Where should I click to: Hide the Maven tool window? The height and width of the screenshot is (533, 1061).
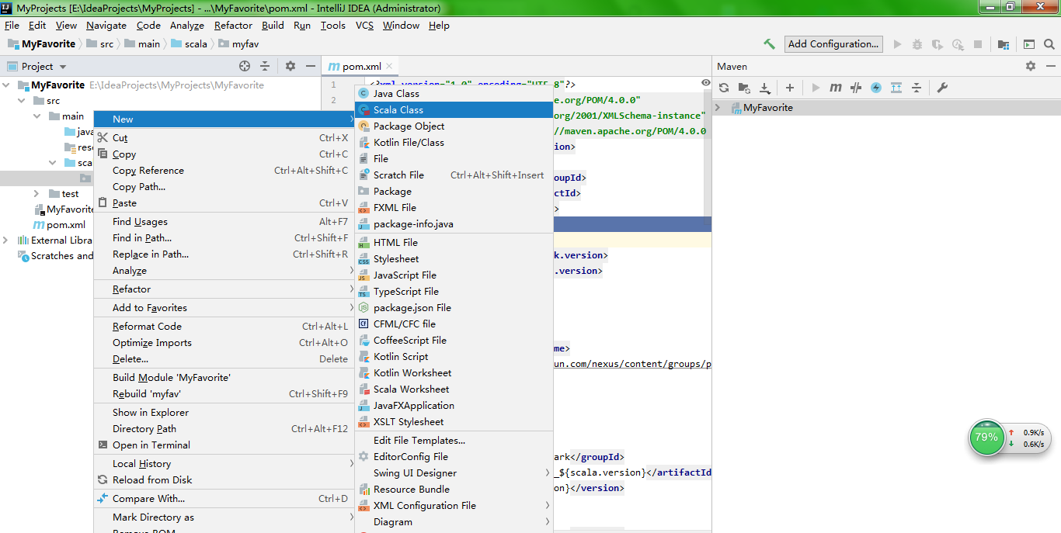coord(1050,67)
